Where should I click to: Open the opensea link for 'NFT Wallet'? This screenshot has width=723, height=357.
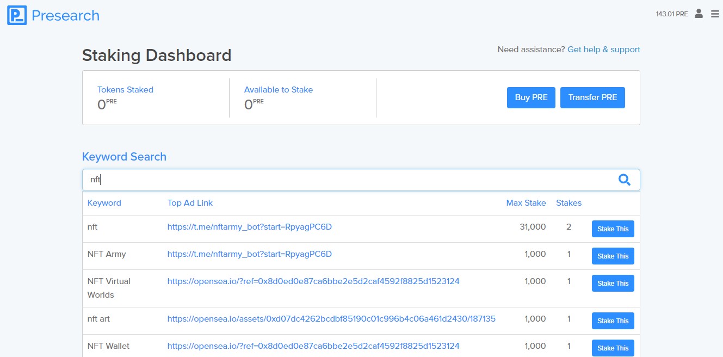coord(313,346)
